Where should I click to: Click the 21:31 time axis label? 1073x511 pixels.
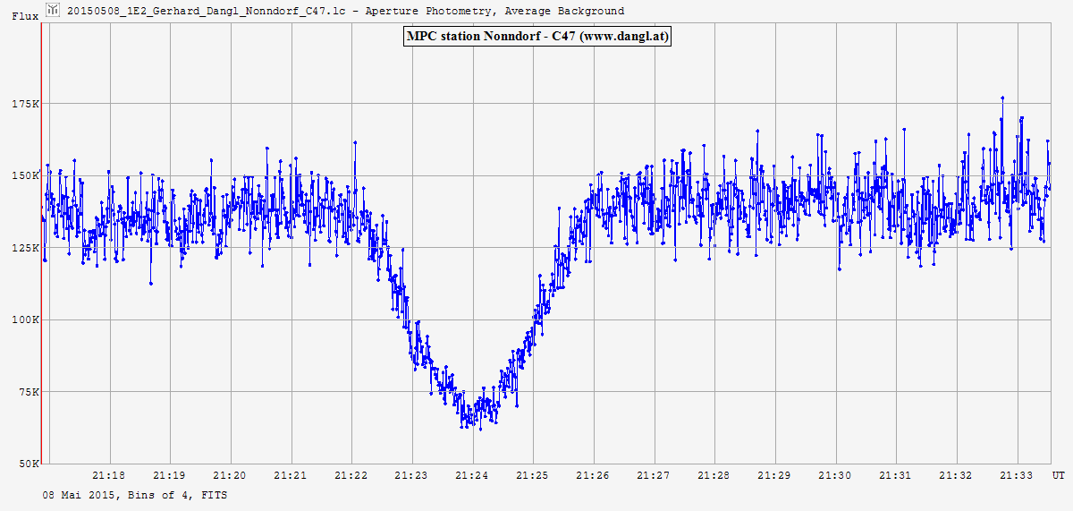pos(895,475)
